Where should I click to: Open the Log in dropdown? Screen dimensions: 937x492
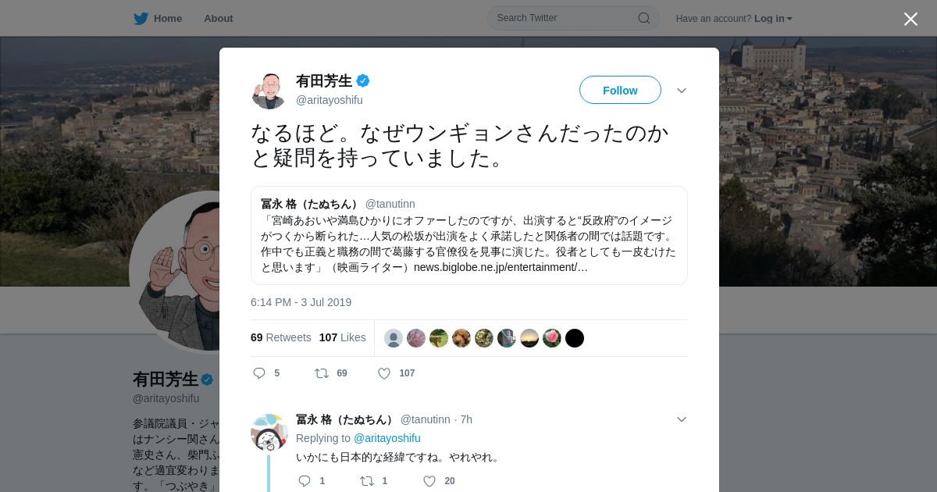tap(773, 19)
